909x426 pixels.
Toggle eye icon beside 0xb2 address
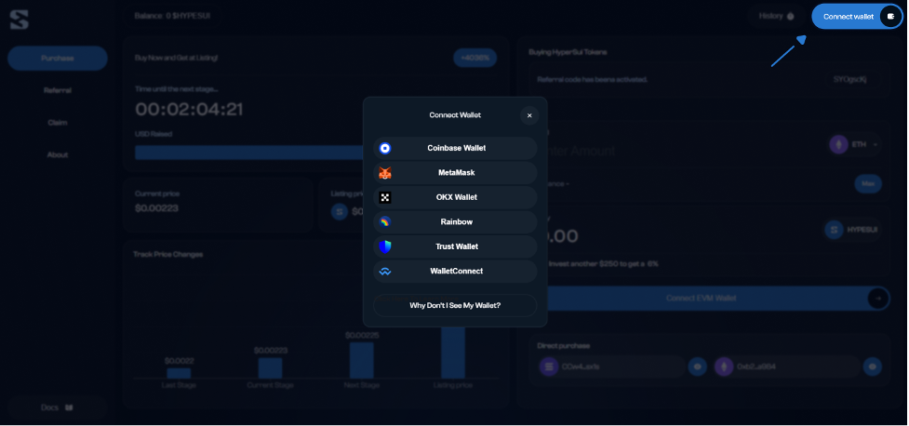pyautogui.click(x=872, y=367)
